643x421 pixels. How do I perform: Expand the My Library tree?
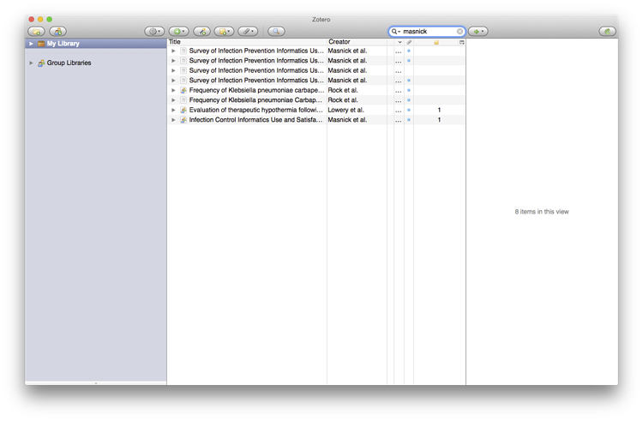pyautogui.click(x=32, y=44)
